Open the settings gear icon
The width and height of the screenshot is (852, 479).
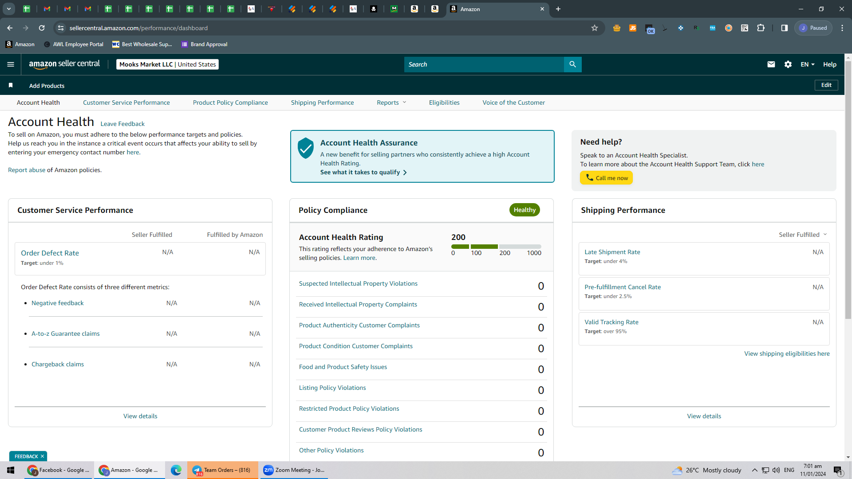point(788,64)
